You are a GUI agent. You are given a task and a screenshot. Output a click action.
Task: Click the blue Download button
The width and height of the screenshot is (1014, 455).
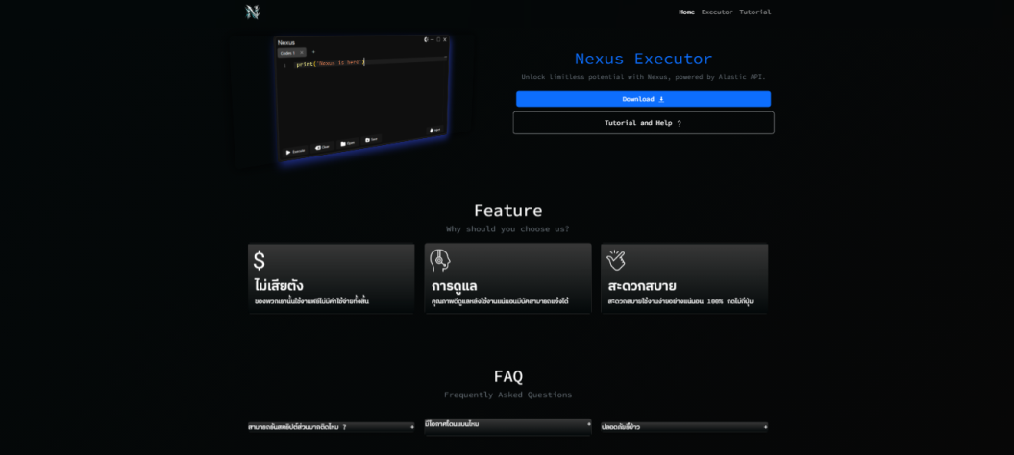point(643,99)
